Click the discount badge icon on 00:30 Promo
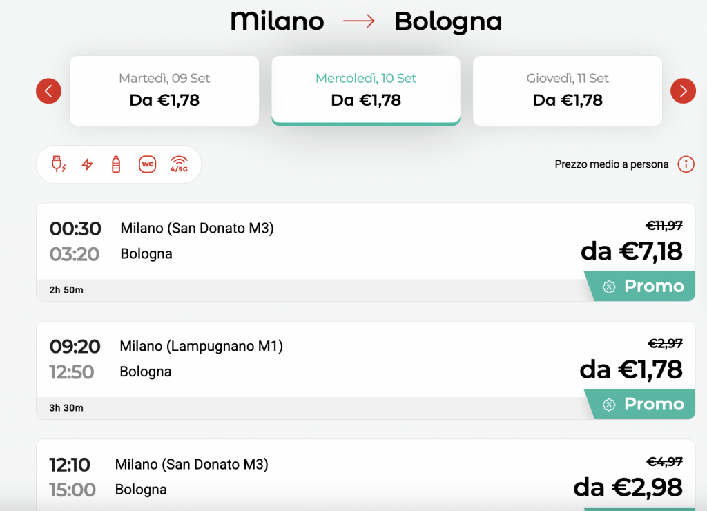The image size is (707, 511). click(x=609, y=287)
